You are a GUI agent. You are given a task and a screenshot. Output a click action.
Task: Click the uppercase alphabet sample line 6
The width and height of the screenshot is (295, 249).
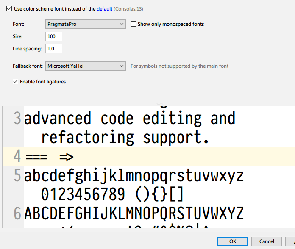(134, 213)
